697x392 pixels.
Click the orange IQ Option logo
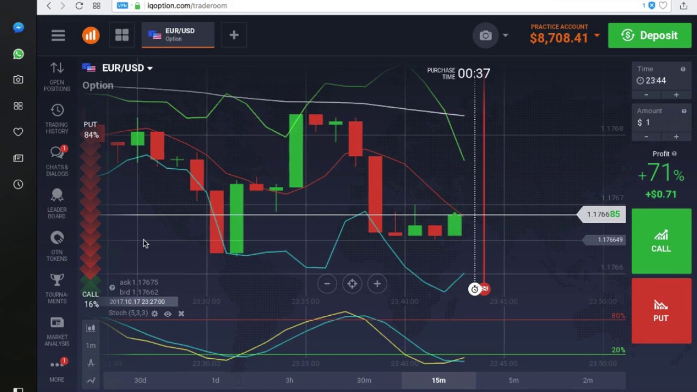91,35
